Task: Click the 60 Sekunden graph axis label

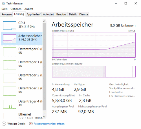Action: point(59,60)
